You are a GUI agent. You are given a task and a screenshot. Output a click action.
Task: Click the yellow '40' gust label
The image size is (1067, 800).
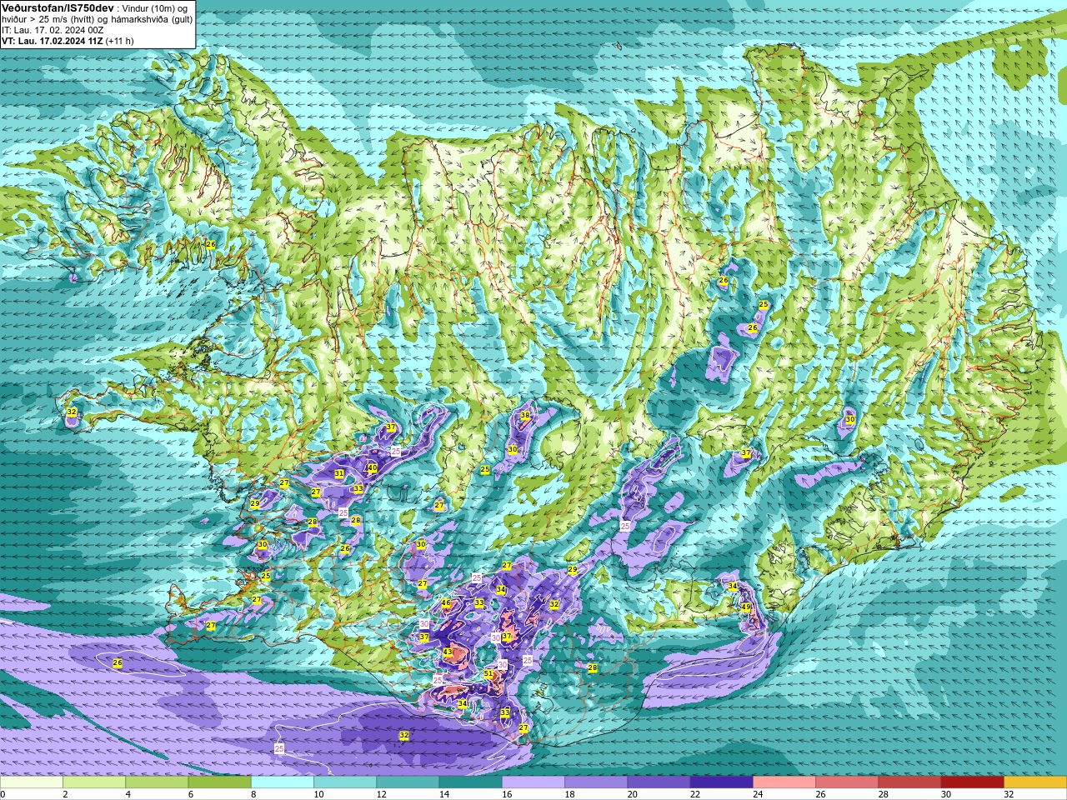coord(373,468)
